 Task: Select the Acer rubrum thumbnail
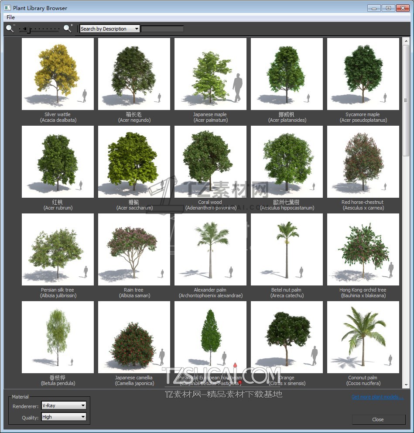[x=58, y=162]
